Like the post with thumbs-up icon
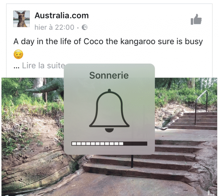The height and width of the screenshot is (196, 219). (196, 19)
